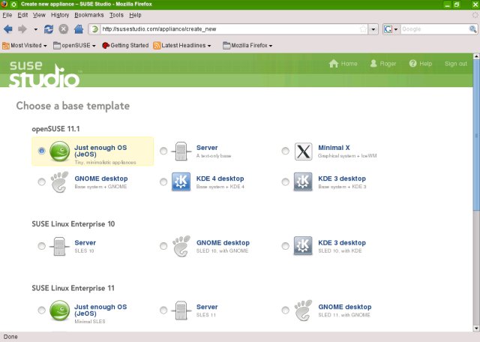The image size is (480, 342).
Task: Select the KDE 4 desktop radio button
Action: tap(163, 181)
